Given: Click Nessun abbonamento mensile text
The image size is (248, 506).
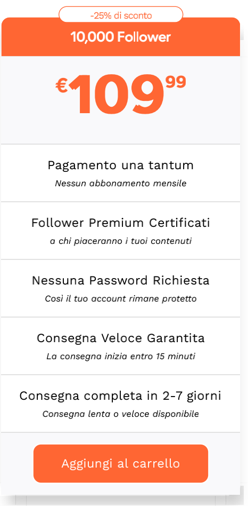Looking at the screenshot, I should tap(121, 183).
